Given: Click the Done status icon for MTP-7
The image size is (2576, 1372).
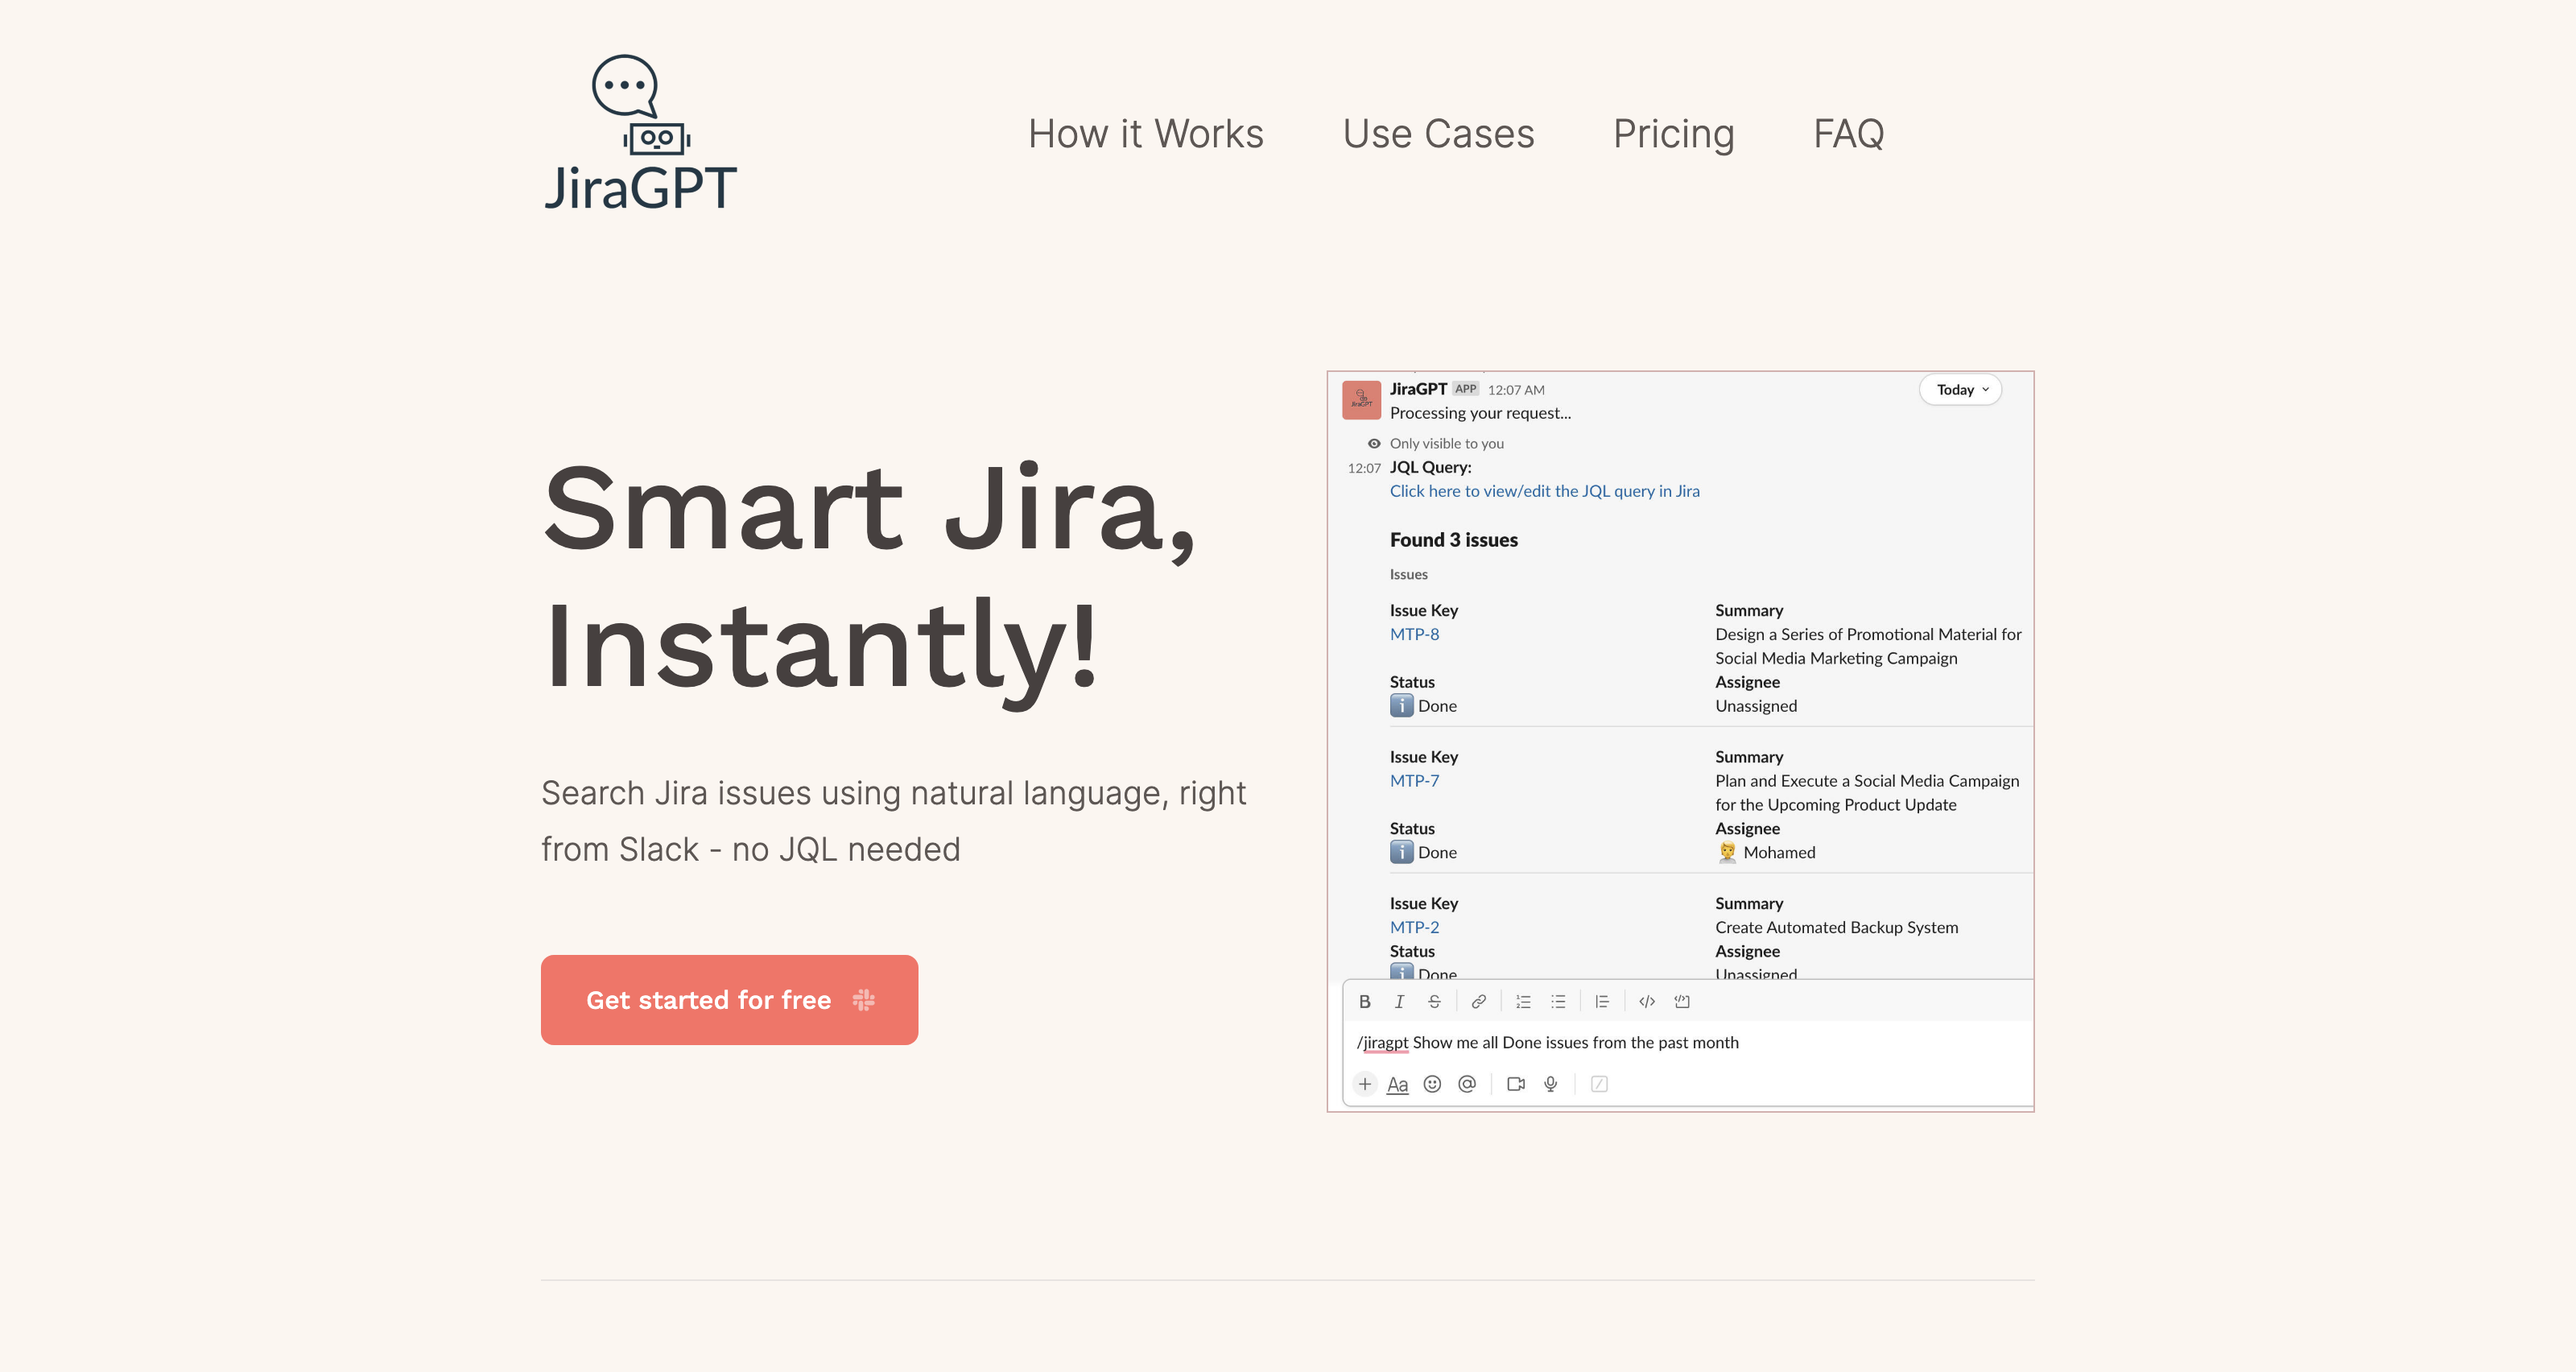Looking at the screenshot, I should tap(1401, 852).
